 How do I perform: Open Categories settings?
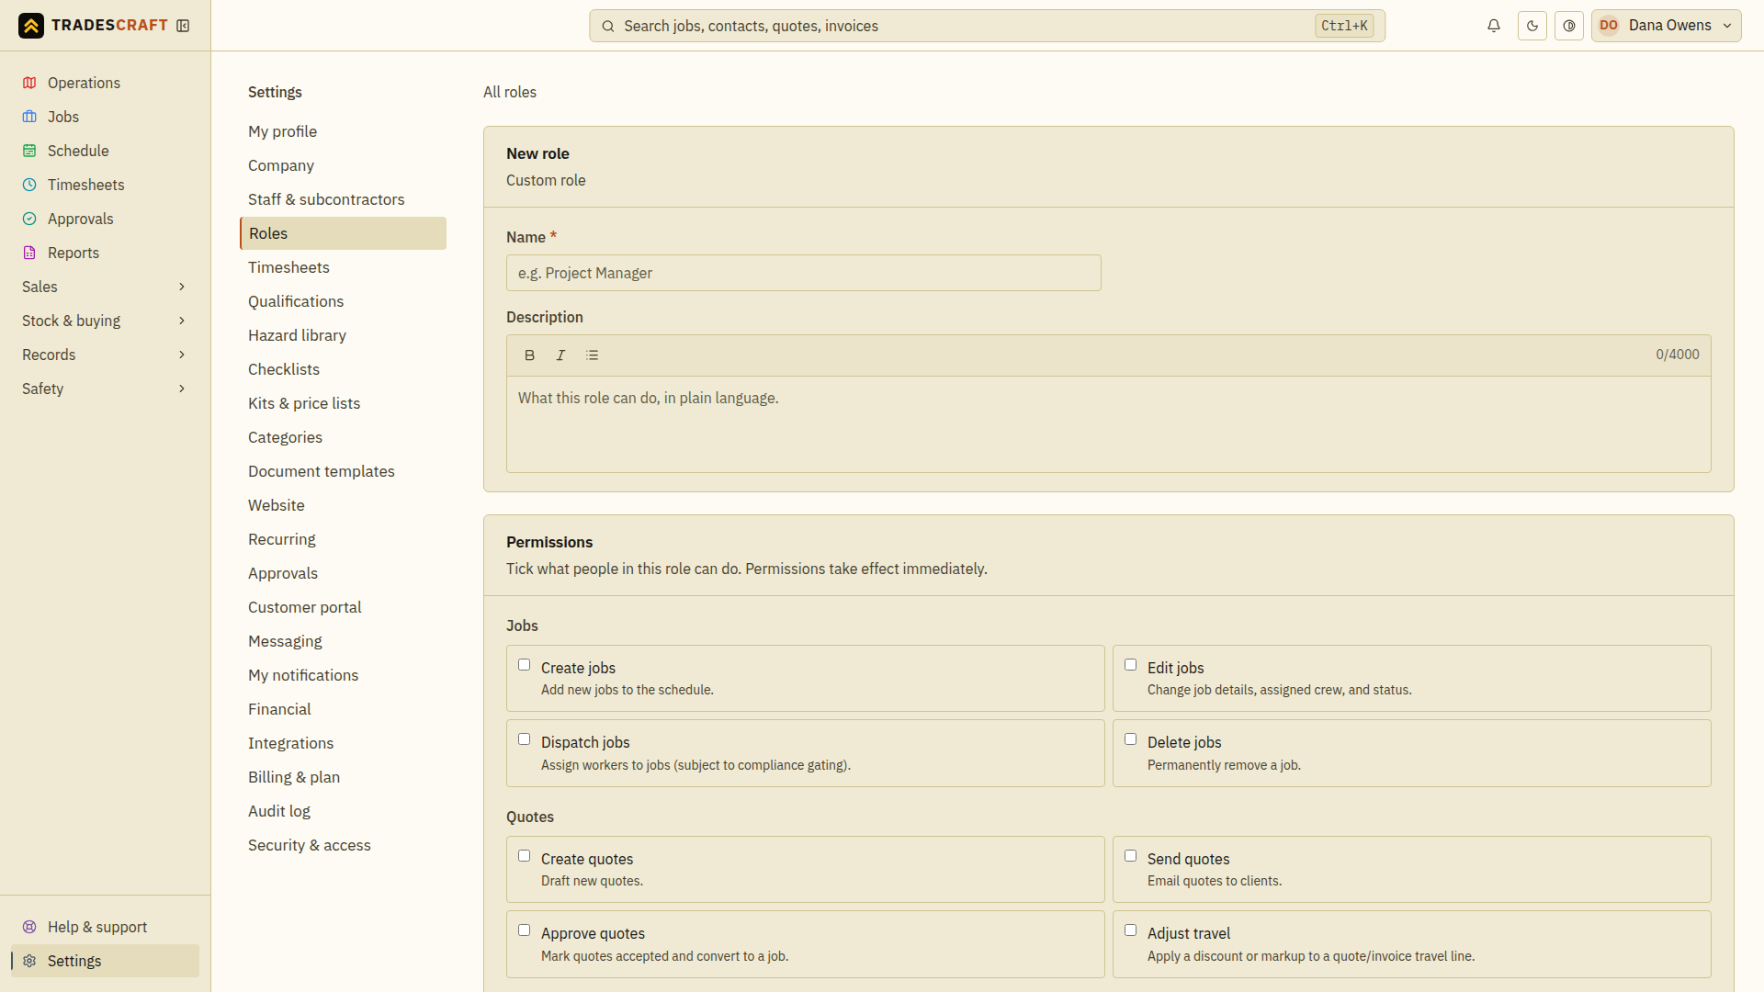tap(343, 437)
